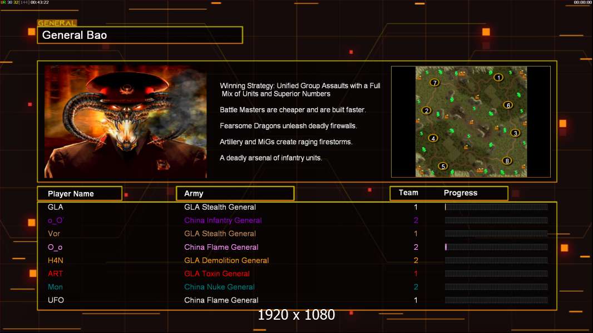Click start position marker 3 on the map
593x333 pixels.
pos(515,133)
